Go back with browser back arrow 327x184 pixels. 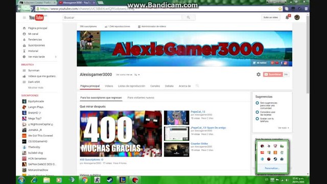tap(19, 9)
